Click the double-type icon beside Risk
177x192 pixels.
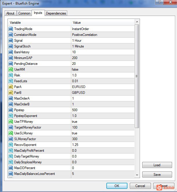coord(10,75)
